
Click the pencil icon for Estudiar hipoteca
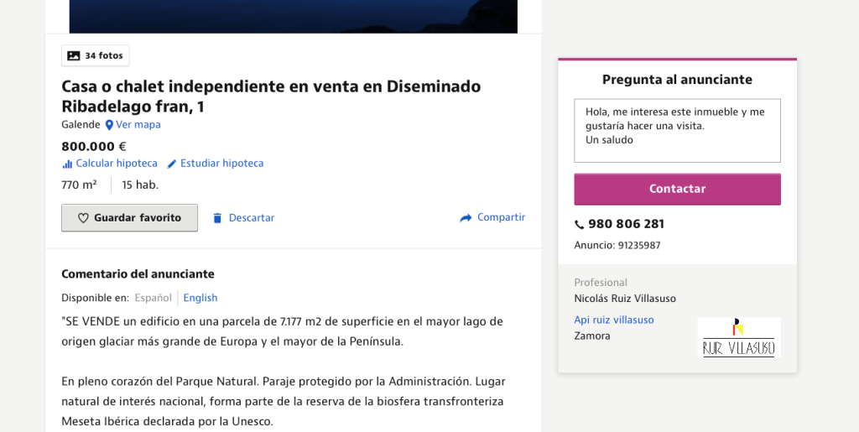(x=172, y=164)
